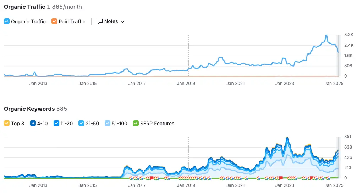This screenshot has height=195, width=357.
Task: Toggle the Paid Traffic checkbox
Action: click(x=54, y=22)
